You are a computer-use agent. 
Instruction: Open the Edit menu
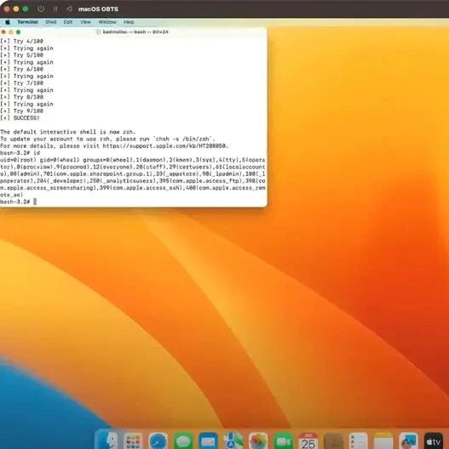click(x=68, y=22)
